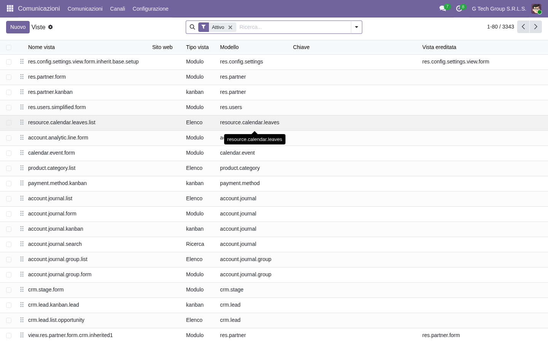Screen dimensions: 548x342
Task: Click drag handle of res.users.simplified.form row
Action: pos(22,107)
